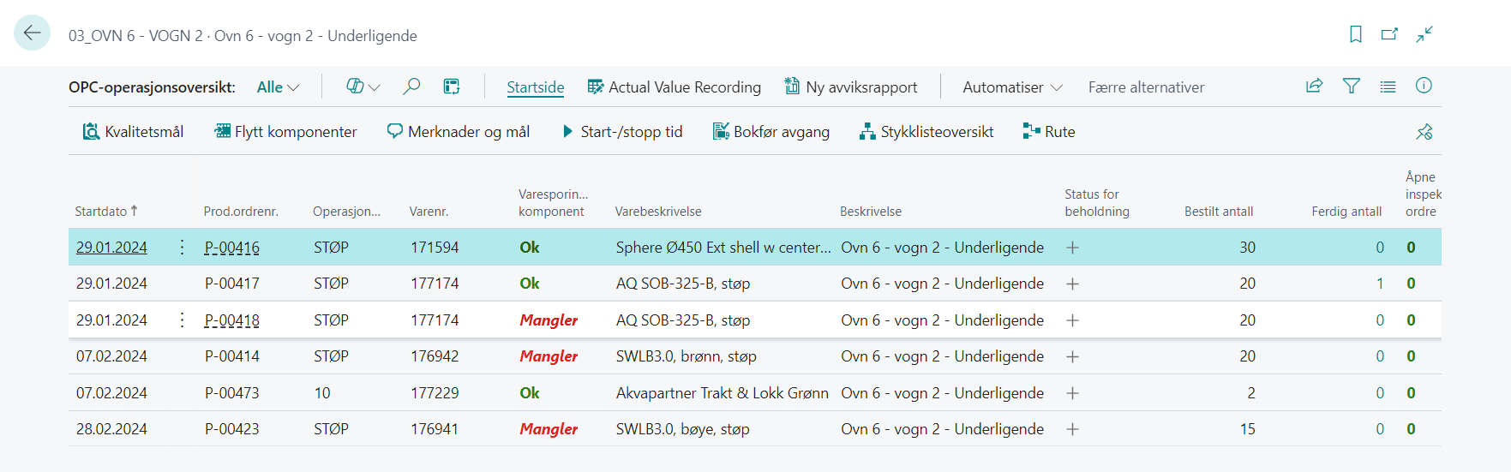Image resolution: width=1511 pixels, height=472 pixels.
Task: Expand the Automatiser dropdown menu
Action: 1012,87
